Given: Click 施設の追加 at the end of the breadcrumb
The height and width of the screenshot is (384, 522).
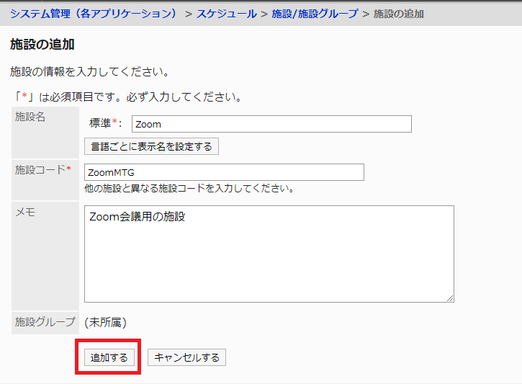Looking at the screenshot, I should point(399,14).
